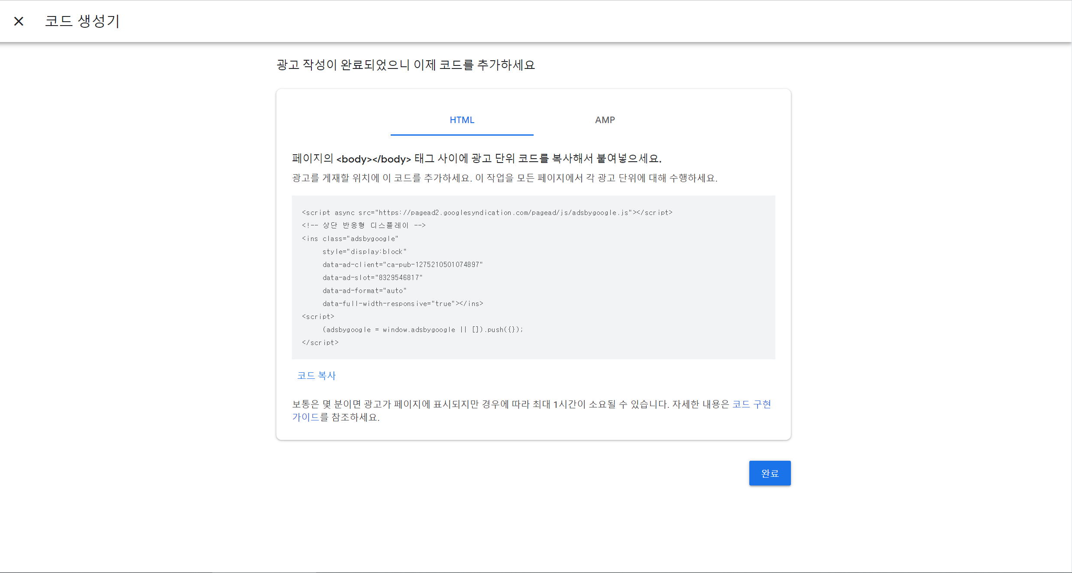Click the script async src code line

click(487, 212)
